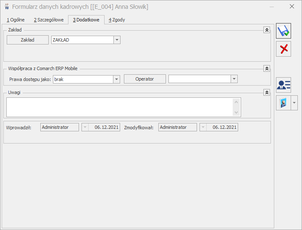The height and width of the screenshot is (230, 302).
Task: Collapse the Uwagi section
Action: tap(267, 92)
